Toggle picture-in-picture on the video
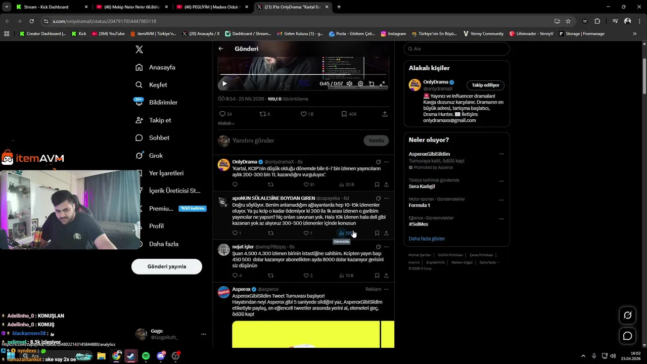 click(x=372, y=84)
